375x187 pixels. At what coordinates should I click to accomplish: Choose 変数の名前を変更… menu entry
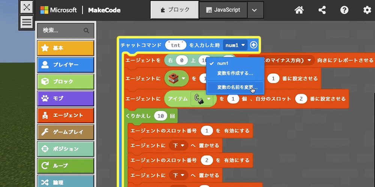[x=235, y=87]
